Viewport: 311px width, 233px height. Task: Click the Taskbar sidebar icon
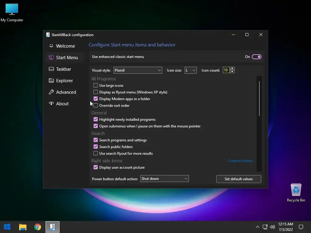click(51, 69)
